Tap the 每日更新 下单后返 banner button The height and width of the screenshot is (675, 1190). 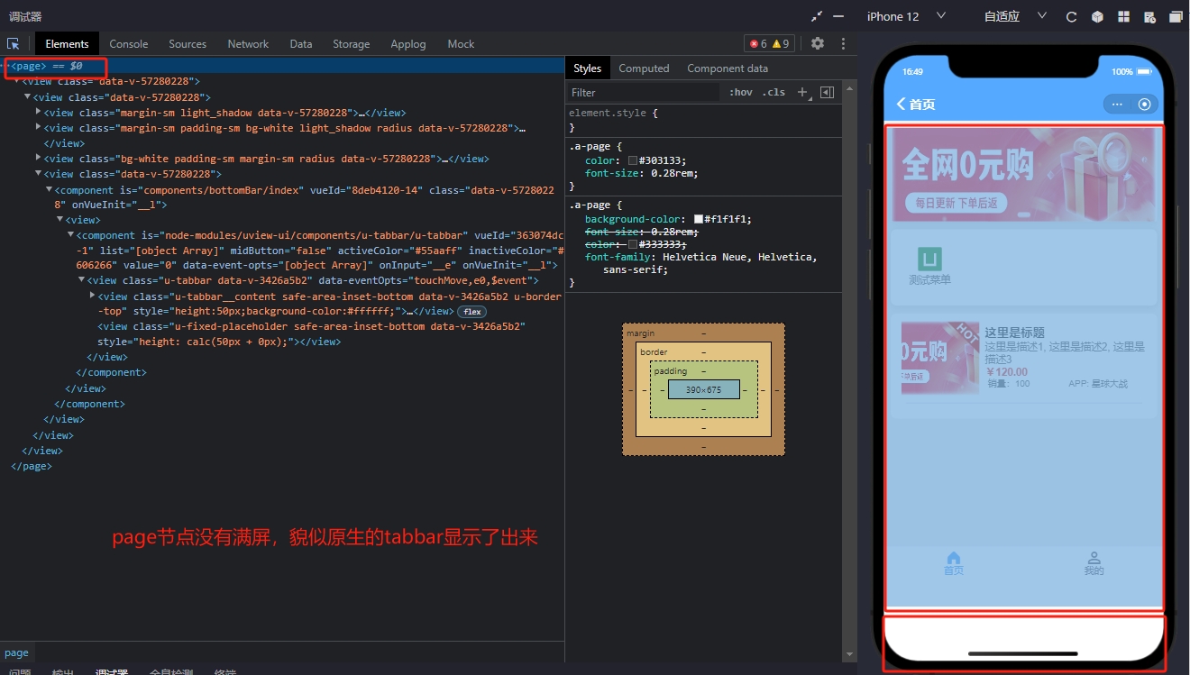956,204
